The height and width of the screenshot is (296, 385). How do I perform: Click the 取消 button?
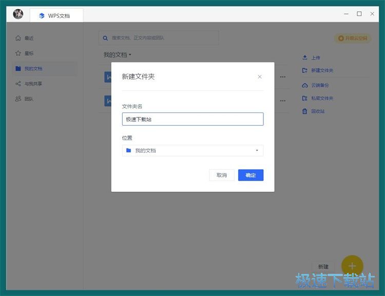click(222, 175)
